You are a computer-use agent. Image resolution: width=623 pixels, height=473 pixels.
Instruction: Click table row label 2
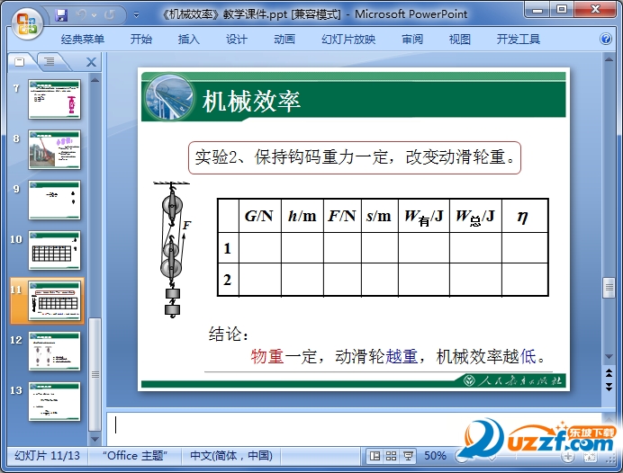click(228, 280)
